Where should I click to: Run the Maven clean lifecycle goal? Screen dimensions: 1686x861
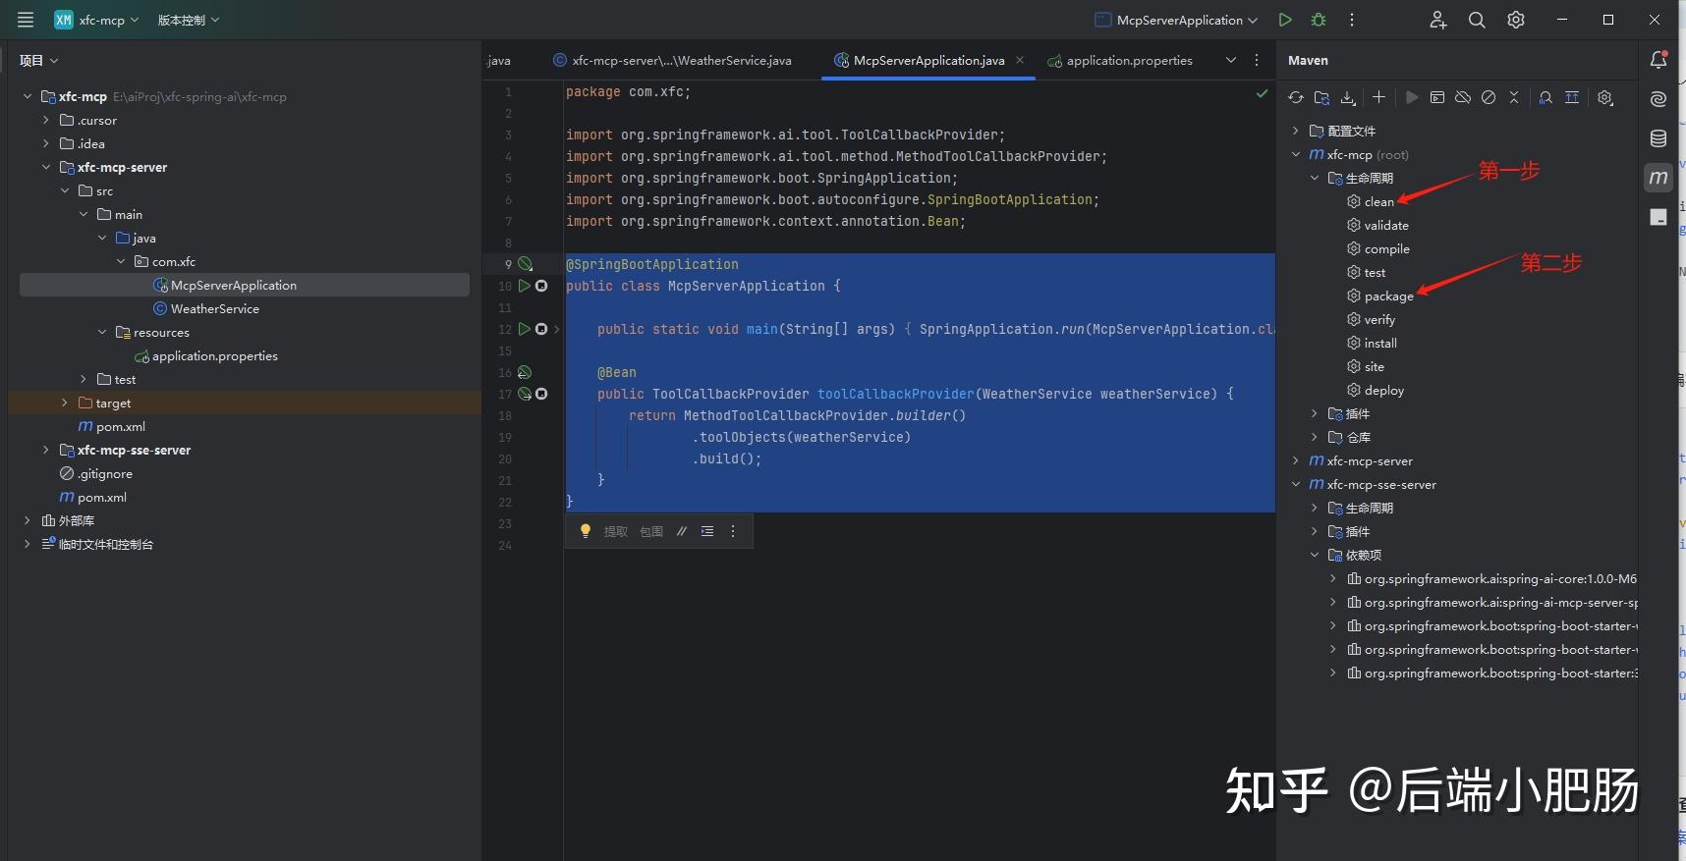pos(1378,201)
